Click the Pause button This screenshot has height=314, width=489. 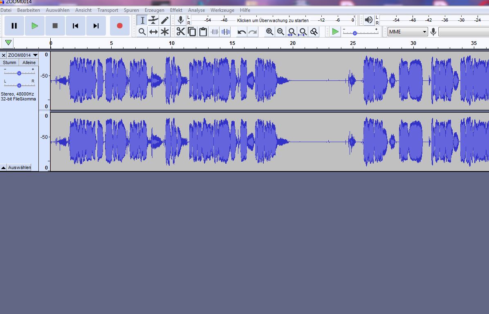point(14,26)
